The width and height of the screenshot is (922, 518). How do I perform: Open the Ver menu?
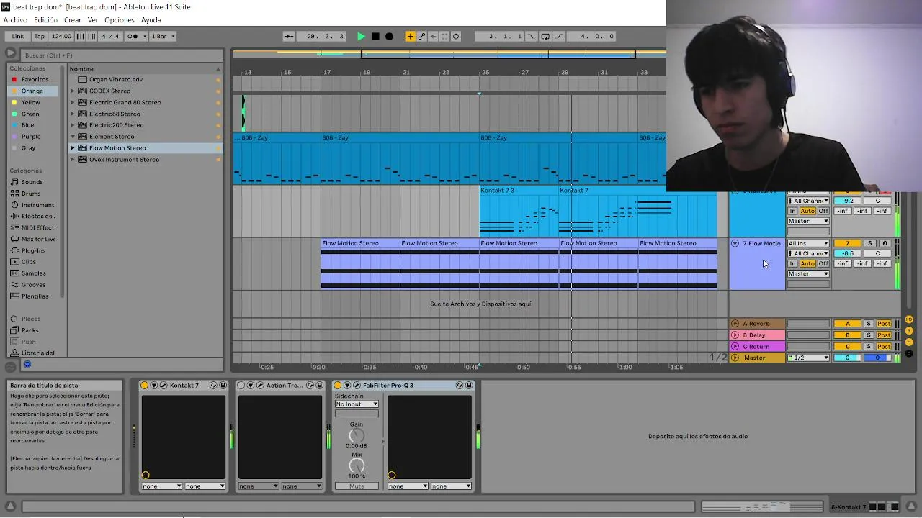click(x=93, y=20)
